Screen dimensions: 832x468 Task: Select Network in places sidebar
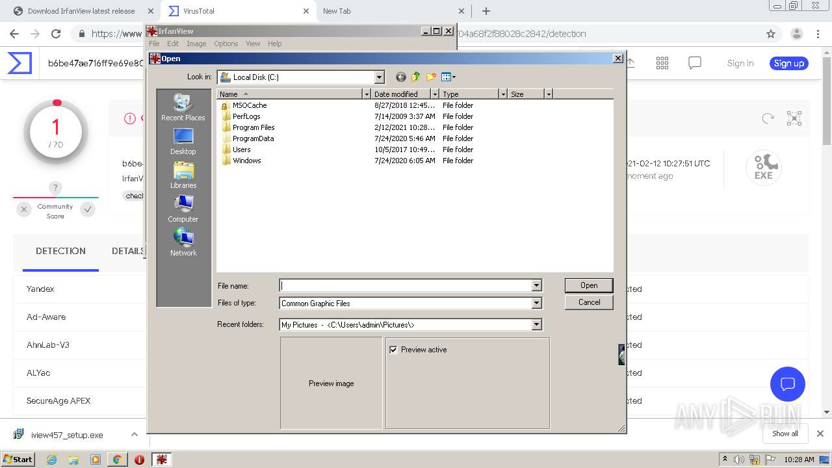tap(183, 243)
